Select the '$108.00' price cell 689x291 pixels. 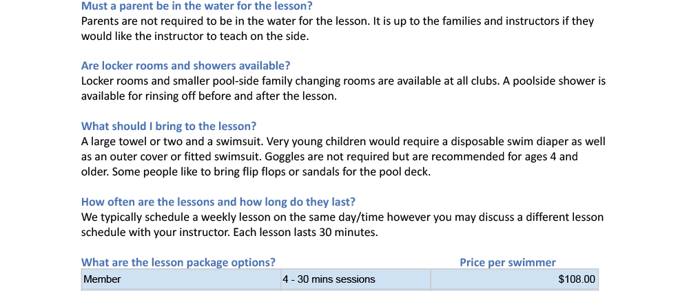[x=514, y=279]
